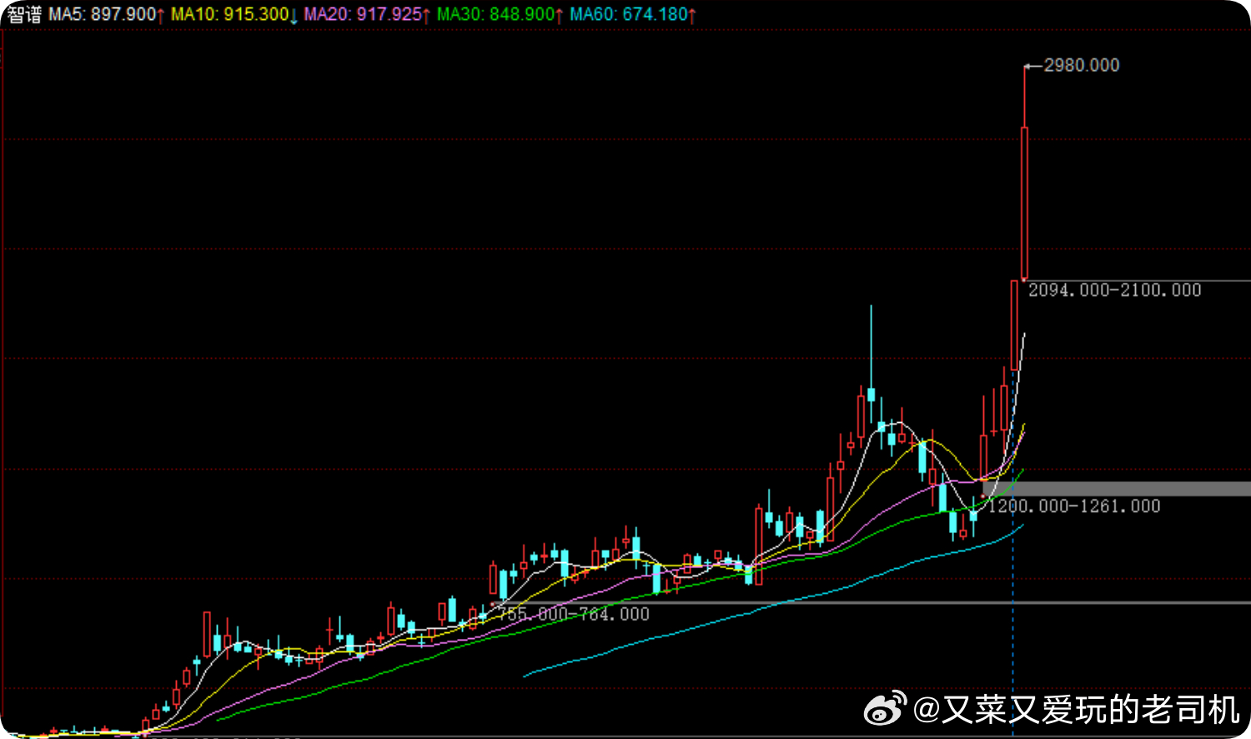The image size is (1251, 739).
Task: Click the 1200.000-1261.000 gap range label
Action: [x=1074, y=506]
